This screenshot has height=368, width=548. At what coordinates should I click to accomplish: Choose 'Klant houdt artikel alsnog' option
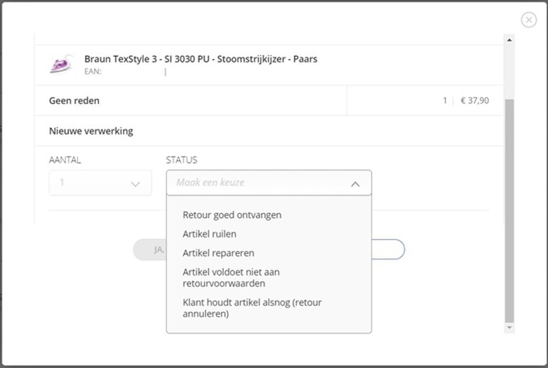click(252, 308)
